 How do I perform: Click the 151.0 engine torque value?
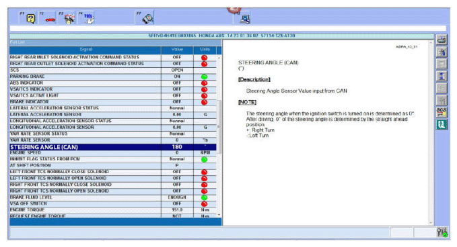(177, 210)
